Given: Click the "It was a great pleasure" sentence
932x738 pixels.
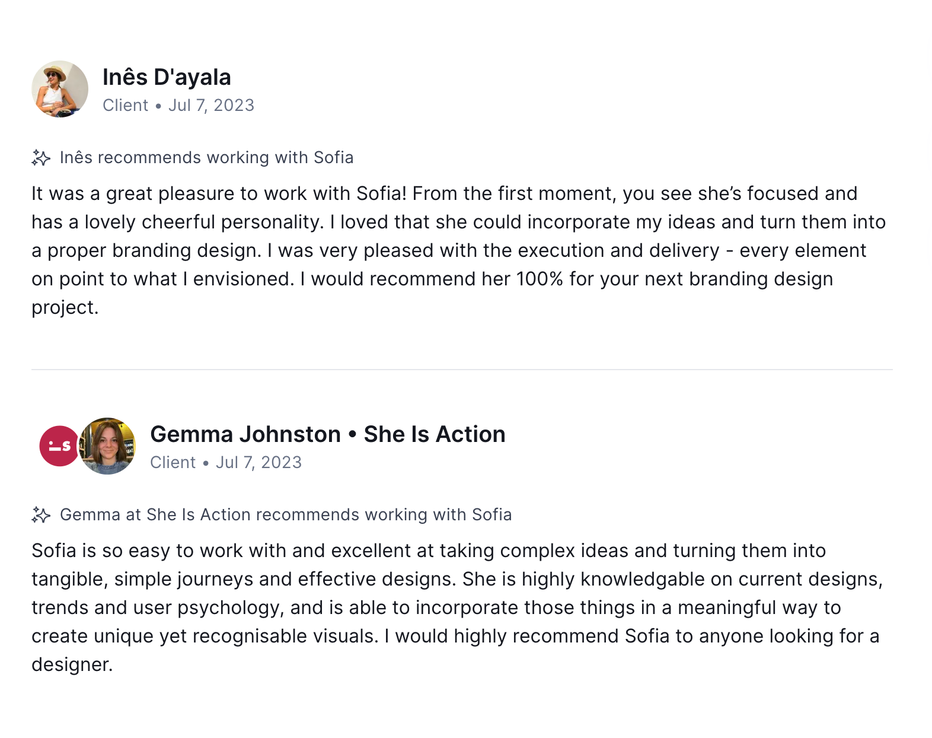Looking at the screenshot, I should 219,194.
